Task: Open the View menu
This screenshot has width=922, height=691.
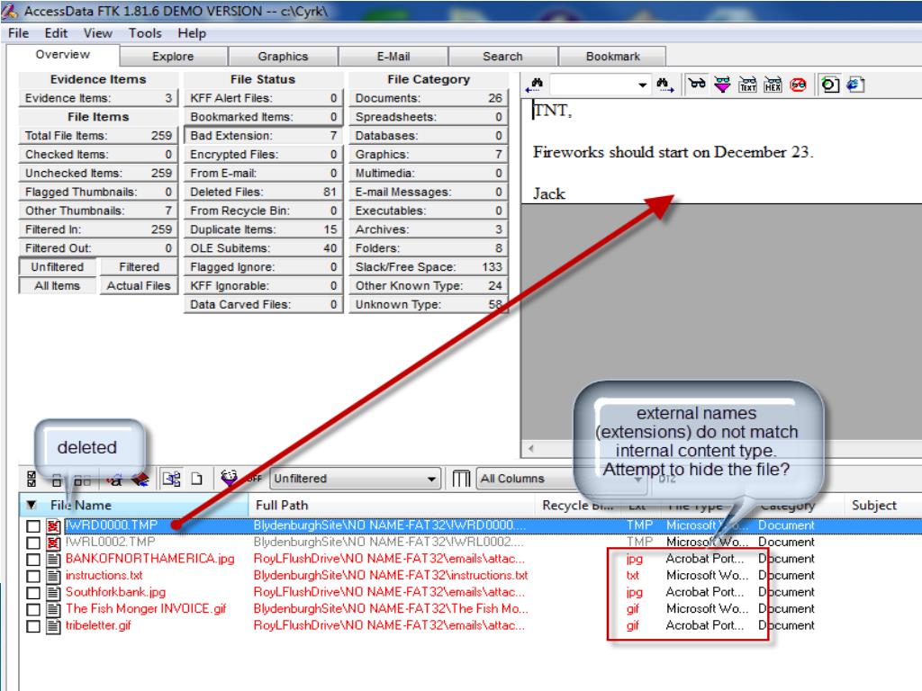Action: click(97, 33)
